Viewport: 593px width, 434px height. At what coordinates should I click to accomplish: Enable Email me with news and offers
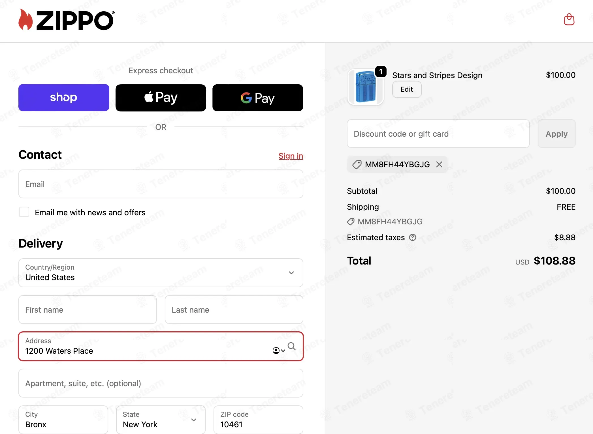coord(24,212)
